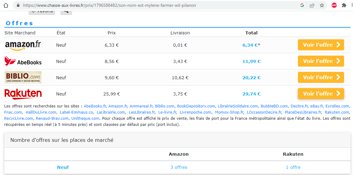
Task: Click the AbeBooks total 11,99 €
Action: coord(251,61)
